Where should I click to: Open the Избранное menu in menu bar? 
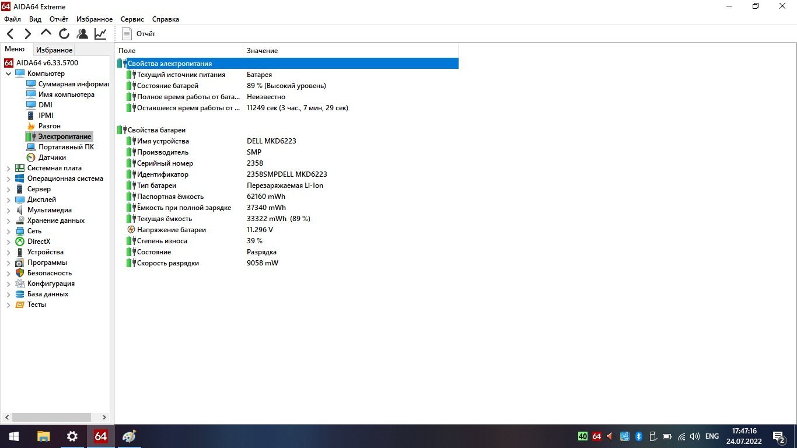coord(94,19)
